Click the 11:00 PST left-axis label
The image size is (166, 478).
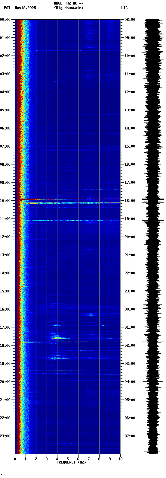tap(5, 219)
